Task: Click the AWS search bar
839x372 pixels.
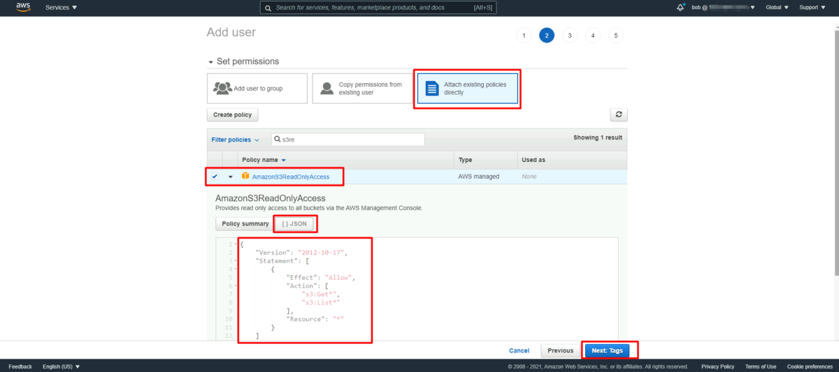Action: tap(378, 7)
